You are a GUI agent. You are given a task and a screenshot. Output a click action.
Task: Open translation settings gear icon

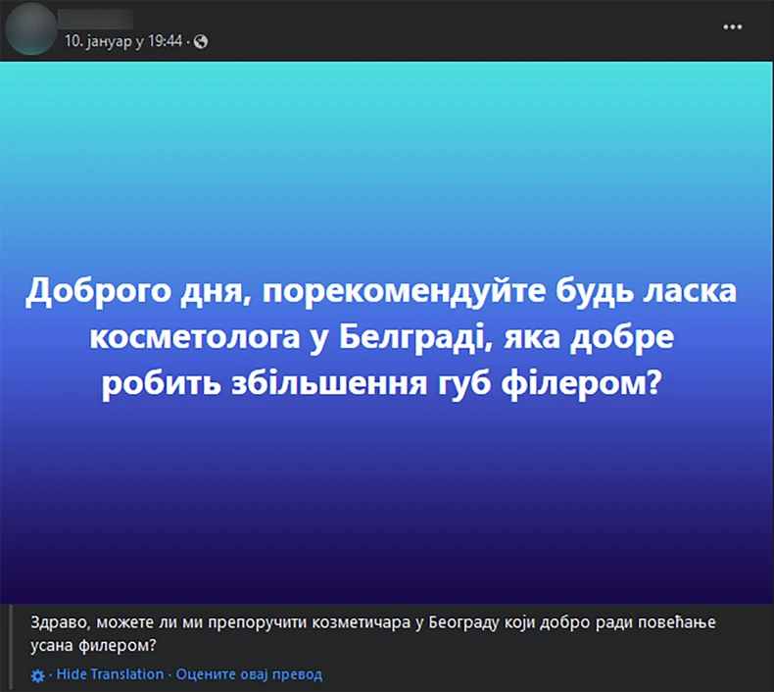point(37,675)
